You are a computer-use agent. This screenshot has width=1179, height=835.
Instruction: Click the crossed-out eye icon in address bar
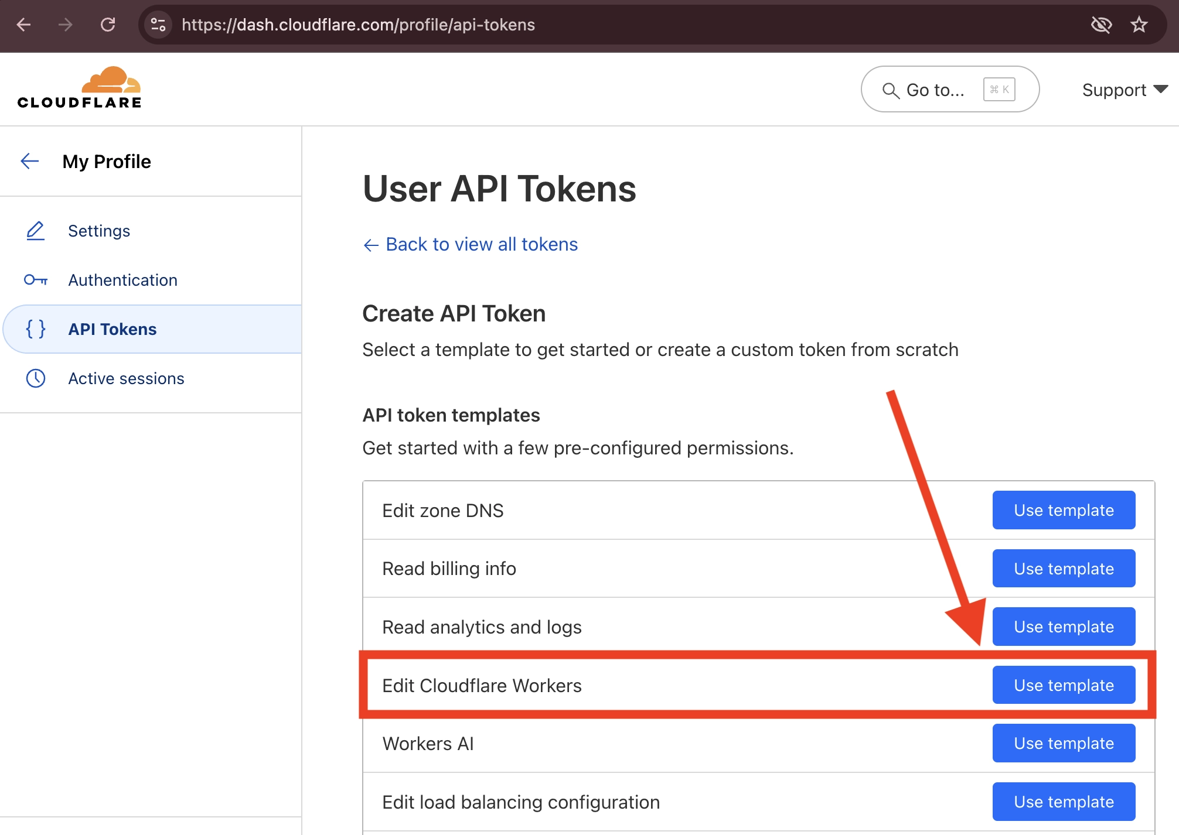pyautogui.click(x=1101, y=25)
